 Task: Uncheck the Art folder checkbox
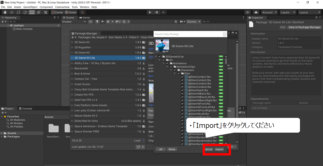pyautogui.click(x=164, y=60)
